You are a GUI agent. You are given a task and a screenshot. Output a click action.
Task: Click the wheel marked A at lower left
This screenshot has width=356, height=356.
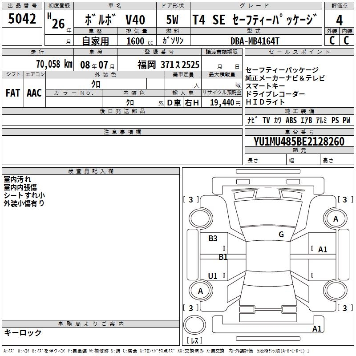coord(201,291)
